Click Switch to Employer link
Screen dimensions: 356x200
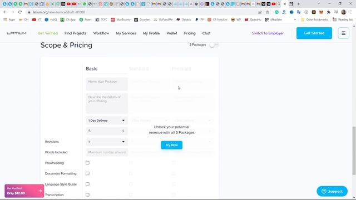click(x=268, y=33)
